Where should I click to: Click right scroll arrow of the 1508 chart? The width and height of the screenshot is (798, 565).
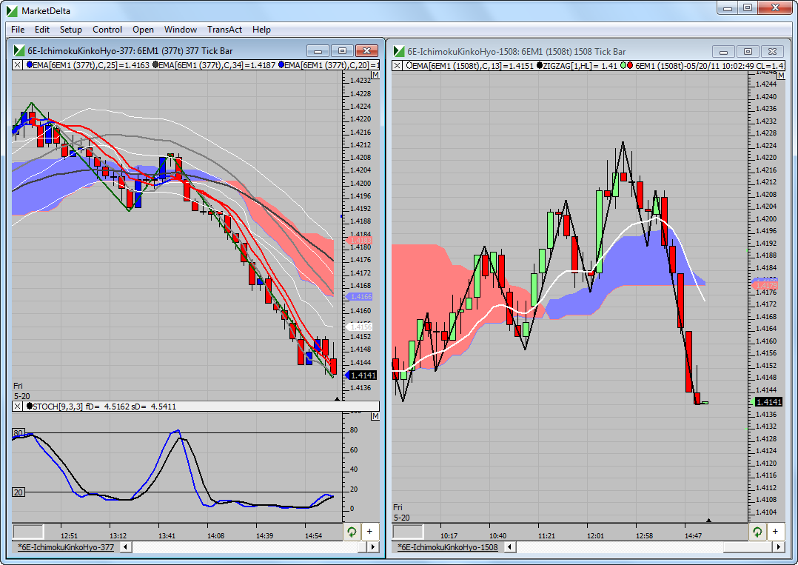point(778,547)
